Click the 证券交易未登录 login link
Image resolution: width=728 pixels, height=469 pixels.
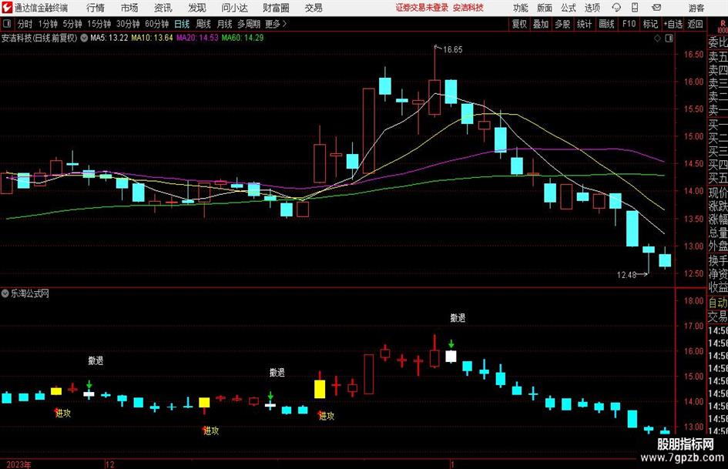(421, 8)
